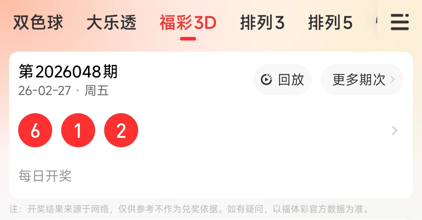Switch to the 大乐透 tab
Screen dimensions: 422x220
[x=112, y=23]
